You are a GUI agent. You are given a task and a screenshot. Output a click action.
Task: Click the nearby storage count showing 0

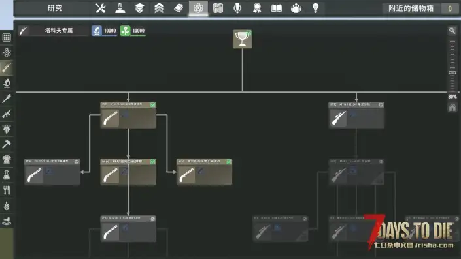[x=450, y=8]
